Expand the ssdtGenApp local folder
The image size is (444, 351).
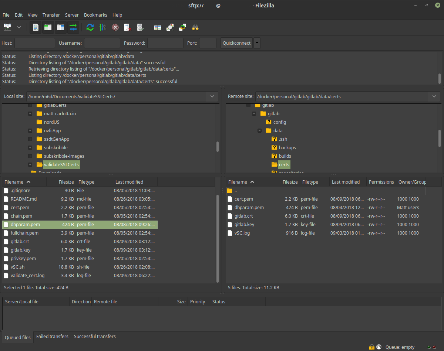[30, 139]
